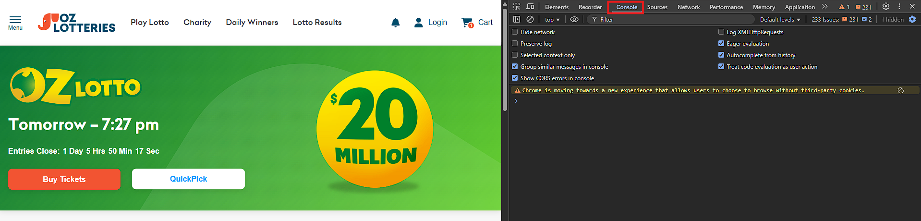Click the Login user icon
Image resolution: width=921 pixels, height=221 pixels.
pyautogui.click(x=419, y=23)
